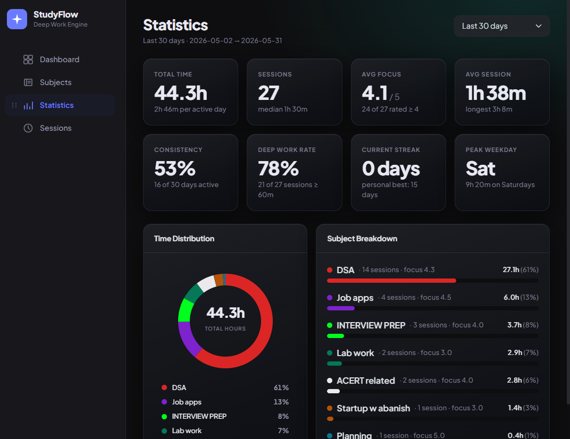Click the Sessions 27 stat card
Screen dimensions: 570x439
click(295, 92)
